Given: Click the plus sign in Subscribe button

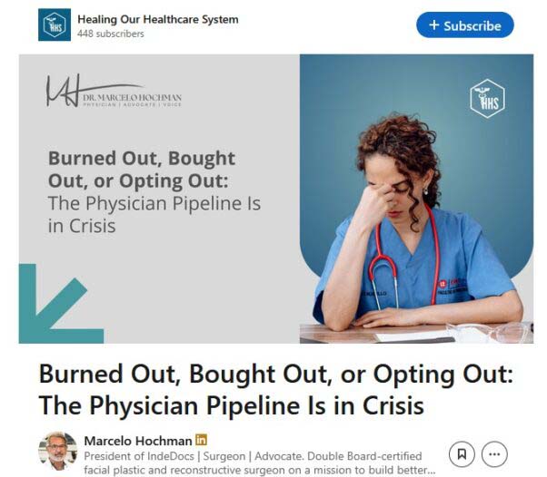Looking at the screenshot, I should (434, 25).
